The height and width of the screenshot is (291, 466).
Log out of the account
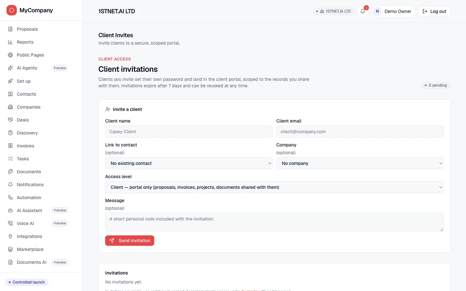(434, 11)
